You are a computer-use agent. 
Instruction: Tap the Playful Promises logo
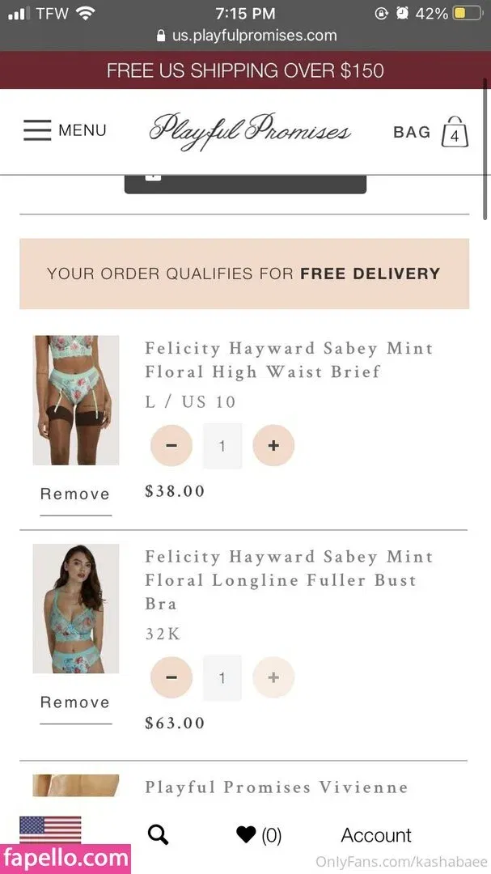(x=250, y=130)
